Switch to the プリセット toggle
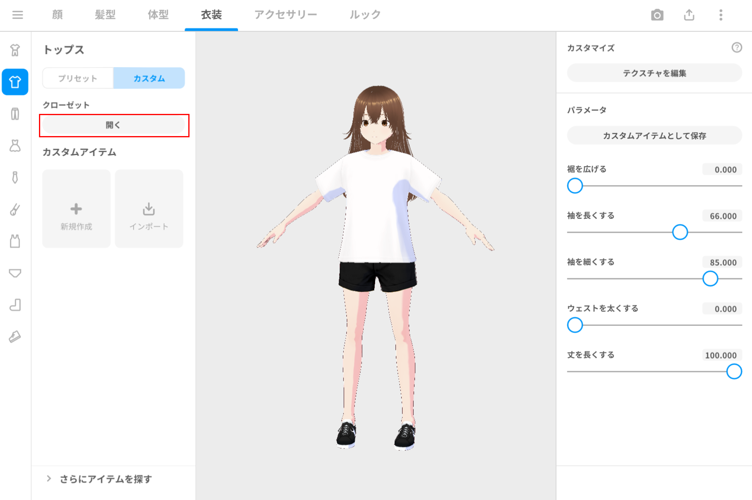 [78, 78]
